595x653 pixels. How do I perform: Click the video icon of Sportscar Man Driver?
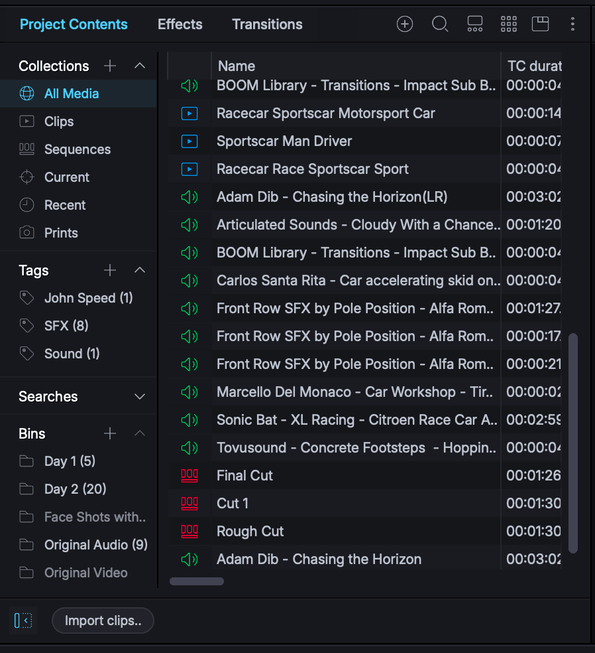click(x=189, y=141)
